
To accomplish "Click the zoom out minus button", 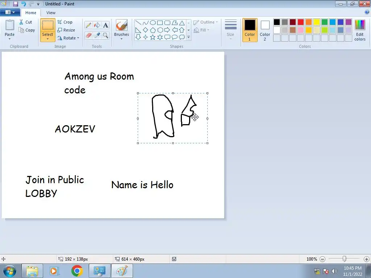I will (322, 259).
